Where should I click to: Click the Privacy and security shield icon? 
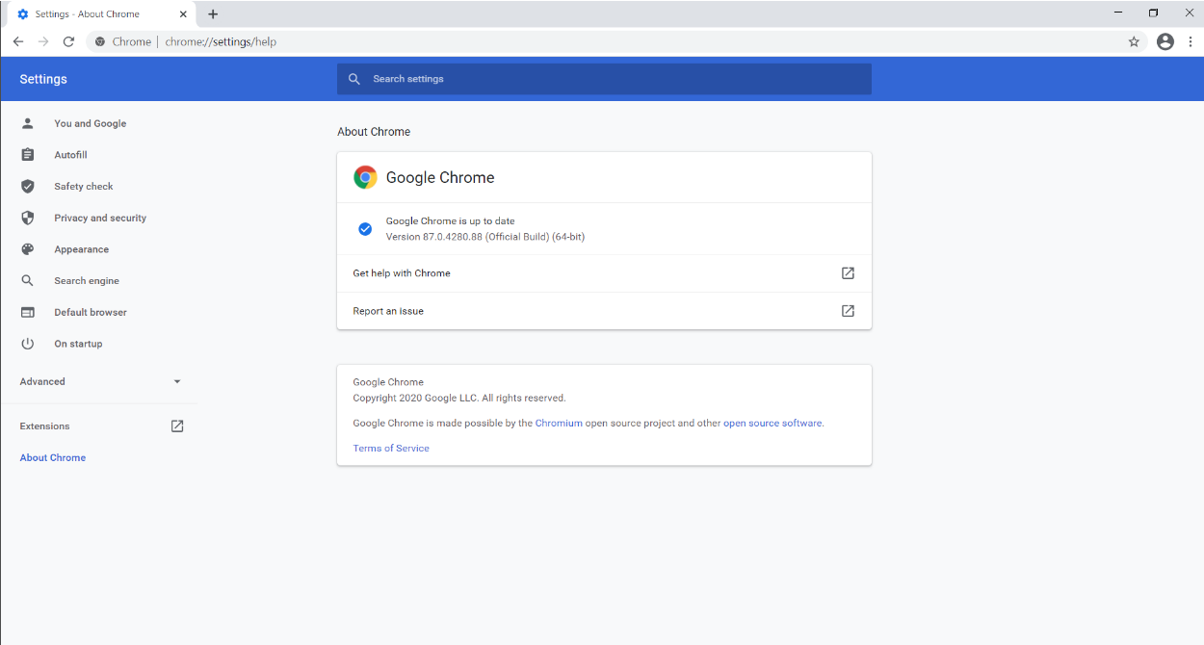click(x=28, y=218)
